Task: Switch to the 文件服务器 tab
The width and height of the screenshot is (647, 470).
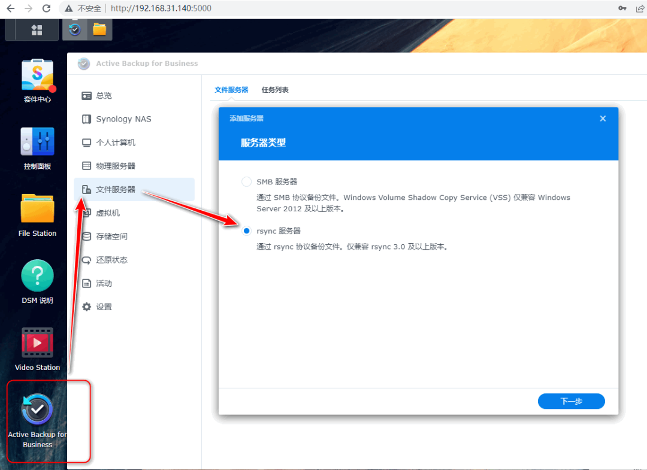Action: (231, 89)
